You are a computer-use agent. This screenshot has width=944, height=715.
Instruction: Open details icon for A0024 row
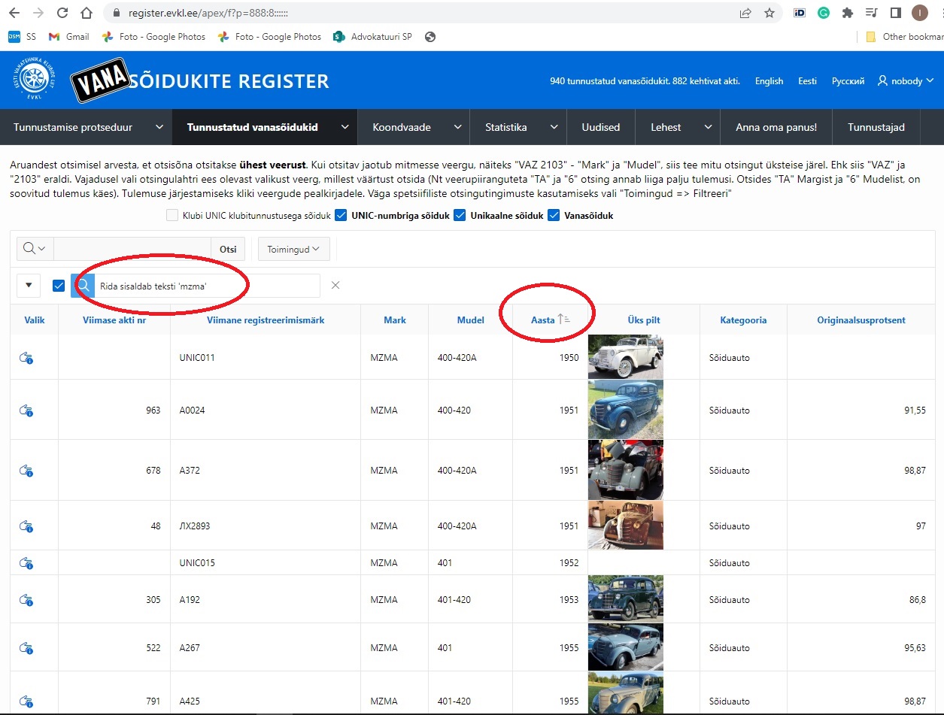coord(26,411)
